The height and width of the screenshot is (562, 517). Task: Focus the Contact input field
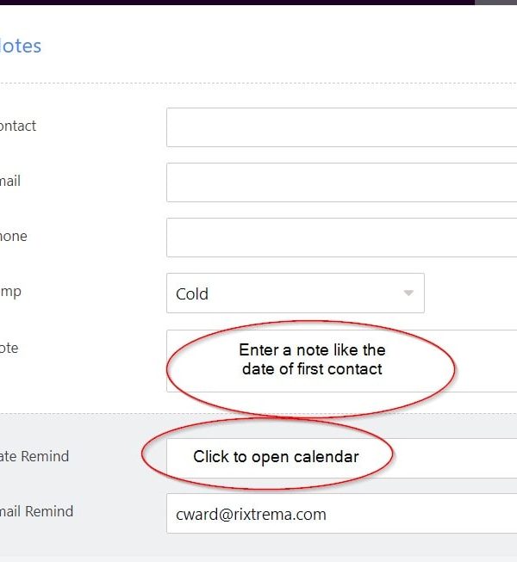[x=341, y=127]
